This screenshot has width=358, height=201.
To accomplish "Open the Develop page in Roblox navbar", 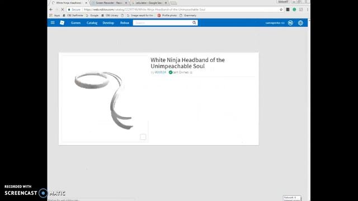I will pos(109,23).
